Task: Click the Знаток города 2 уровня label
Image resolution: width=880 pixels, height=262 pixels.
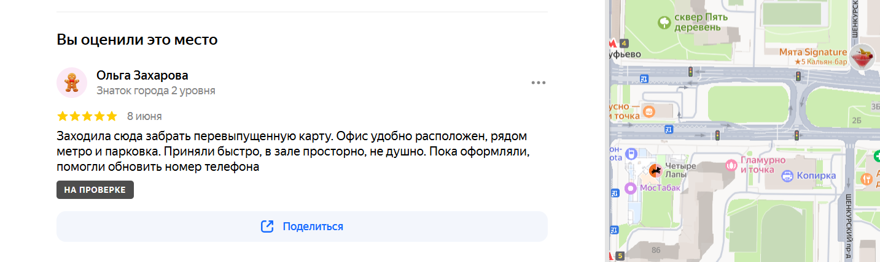Action: tap(156, 91)
